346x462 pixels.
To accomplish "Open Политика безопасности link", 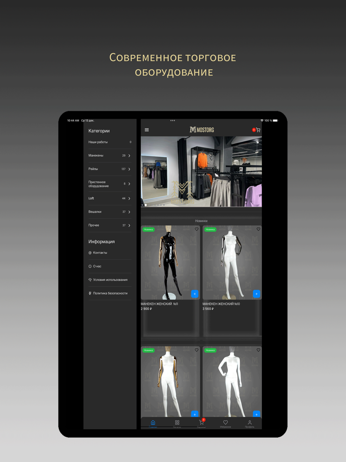I will click(x=110, y=293).
